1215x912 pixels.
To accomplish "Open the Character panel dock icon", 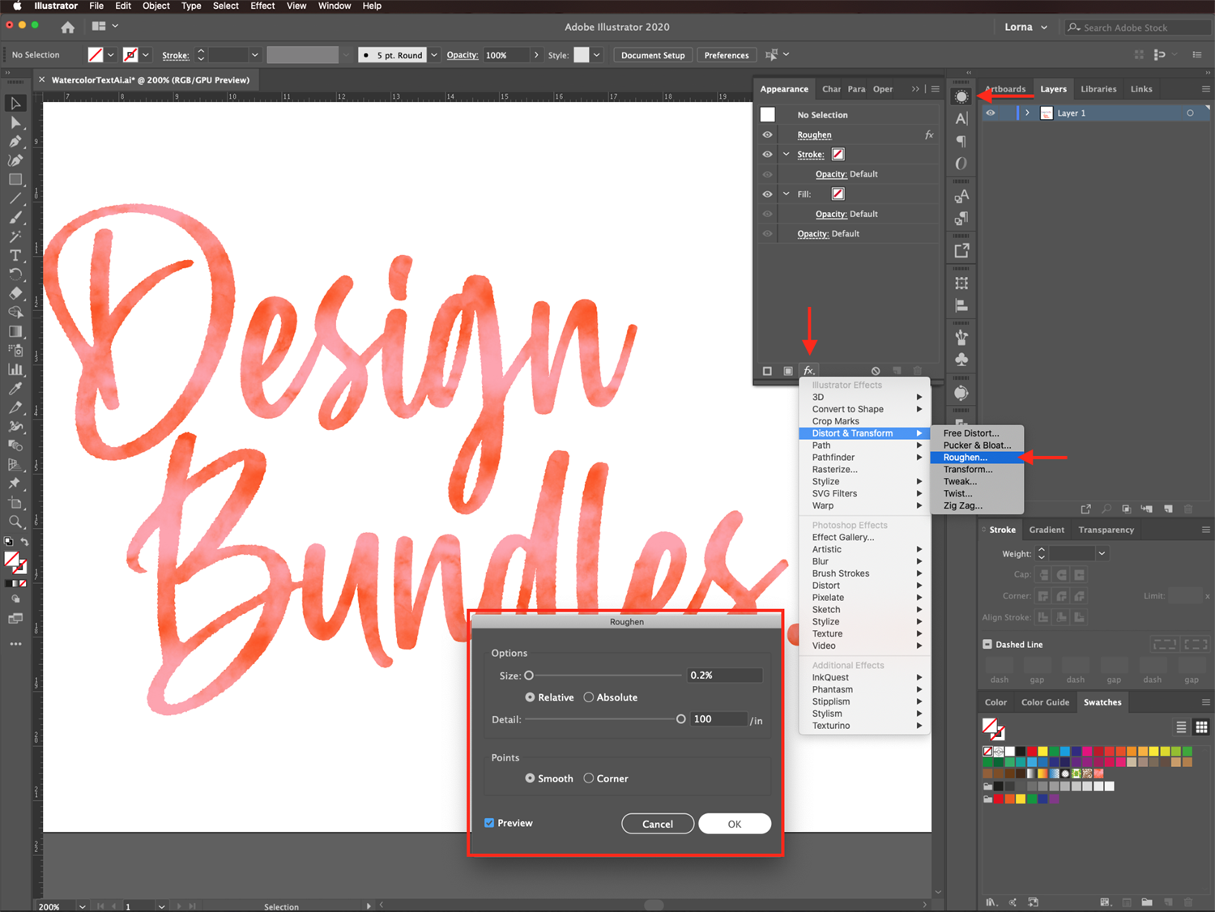I will [961, 118].
